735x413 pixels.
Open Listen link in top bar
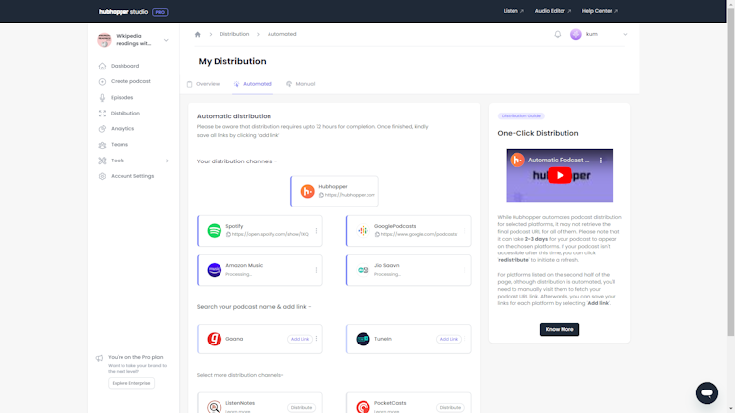[514, 11]
